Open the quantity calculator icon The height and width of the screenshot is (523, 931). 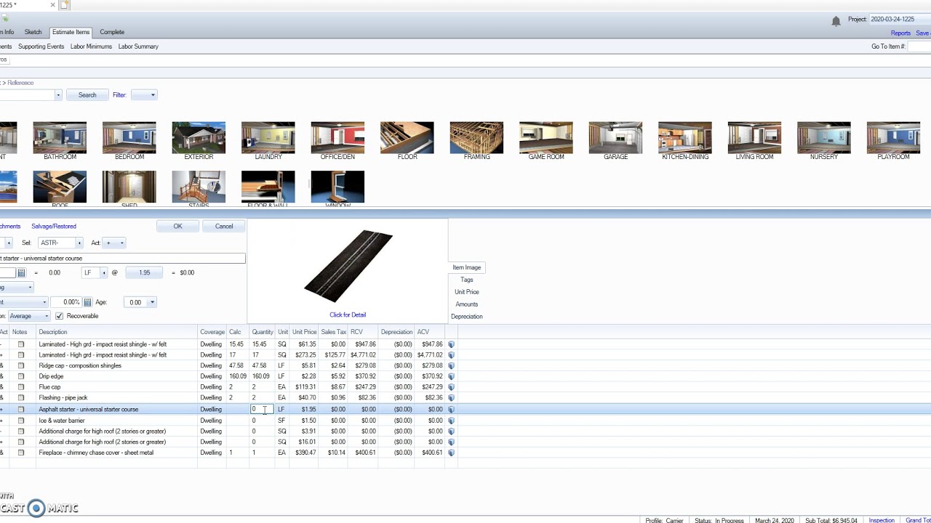pos(21,273)
